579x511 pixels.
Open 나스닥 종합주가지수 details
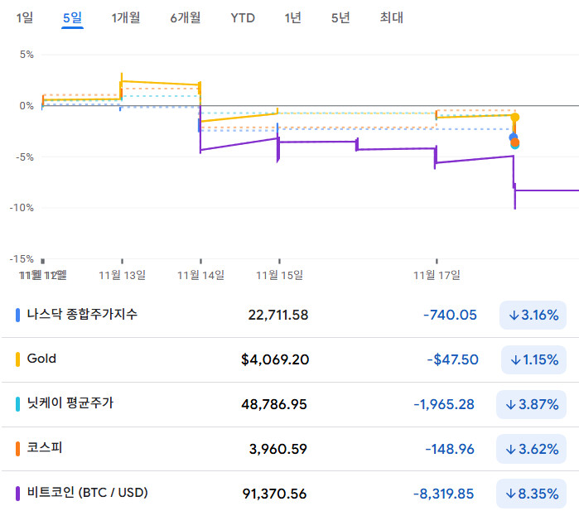click(83, 315)
